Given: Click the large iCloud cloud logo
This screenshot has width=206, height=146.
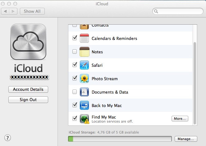Looking at the screenshot, I should (28, 42).
